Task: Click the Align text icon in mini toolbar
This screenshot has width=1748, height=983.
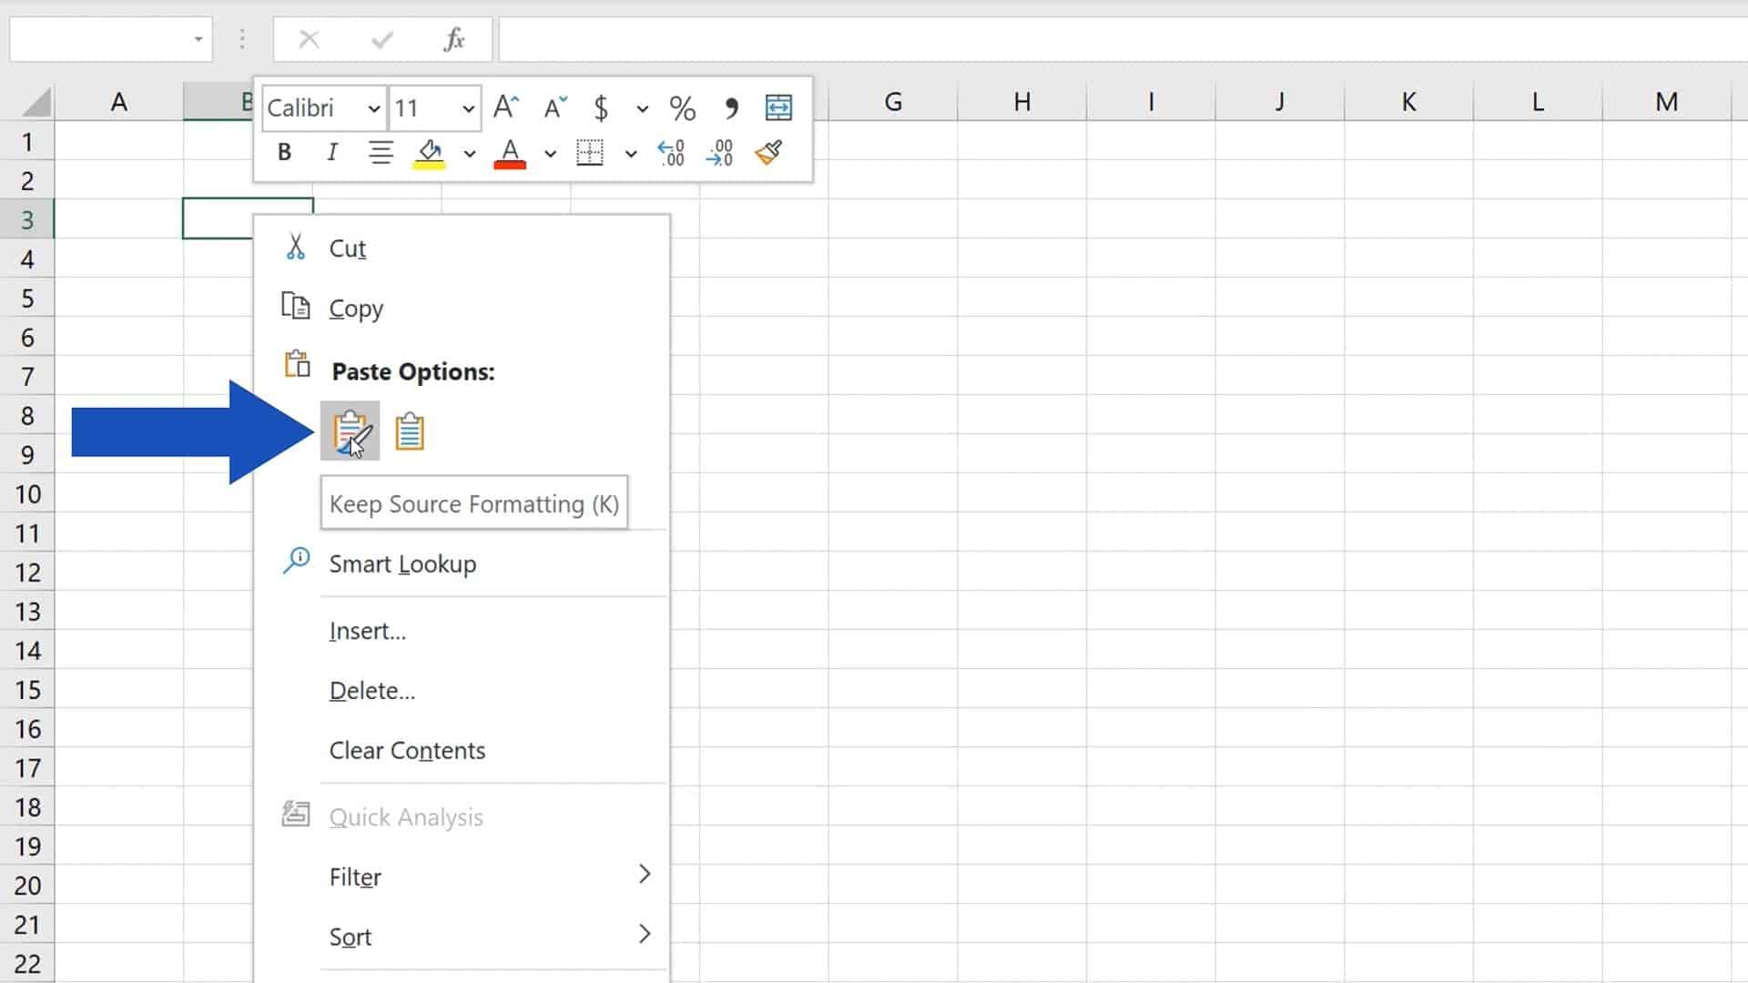Action: [x=381, y=152]
